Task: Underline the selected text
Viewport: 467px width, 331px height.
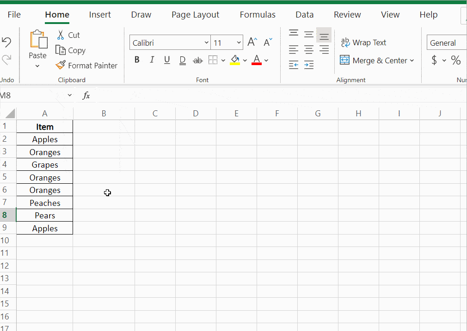Action: tap(167, 60)
